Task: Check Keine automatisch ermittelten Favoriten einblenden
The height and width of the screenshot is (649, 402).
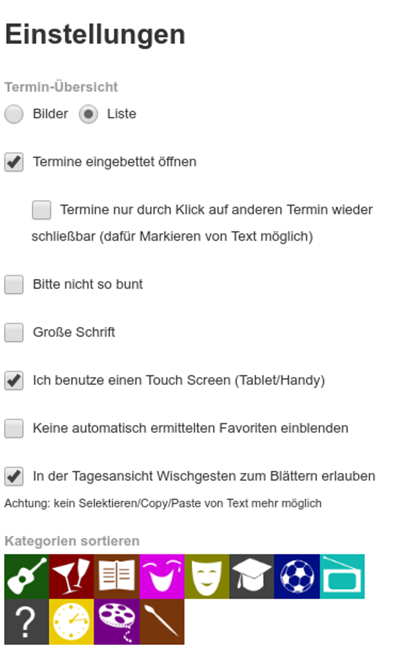Action: (x=14, y=428)
